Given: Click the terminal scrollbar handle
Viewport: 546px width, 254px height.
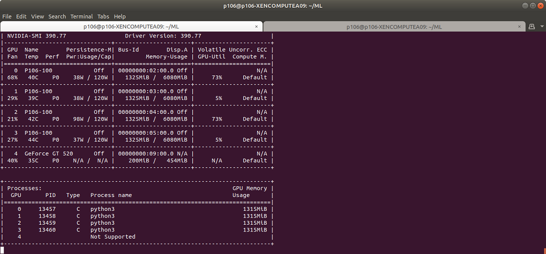Looking at the screenshot, I should (x=544, y=251).
